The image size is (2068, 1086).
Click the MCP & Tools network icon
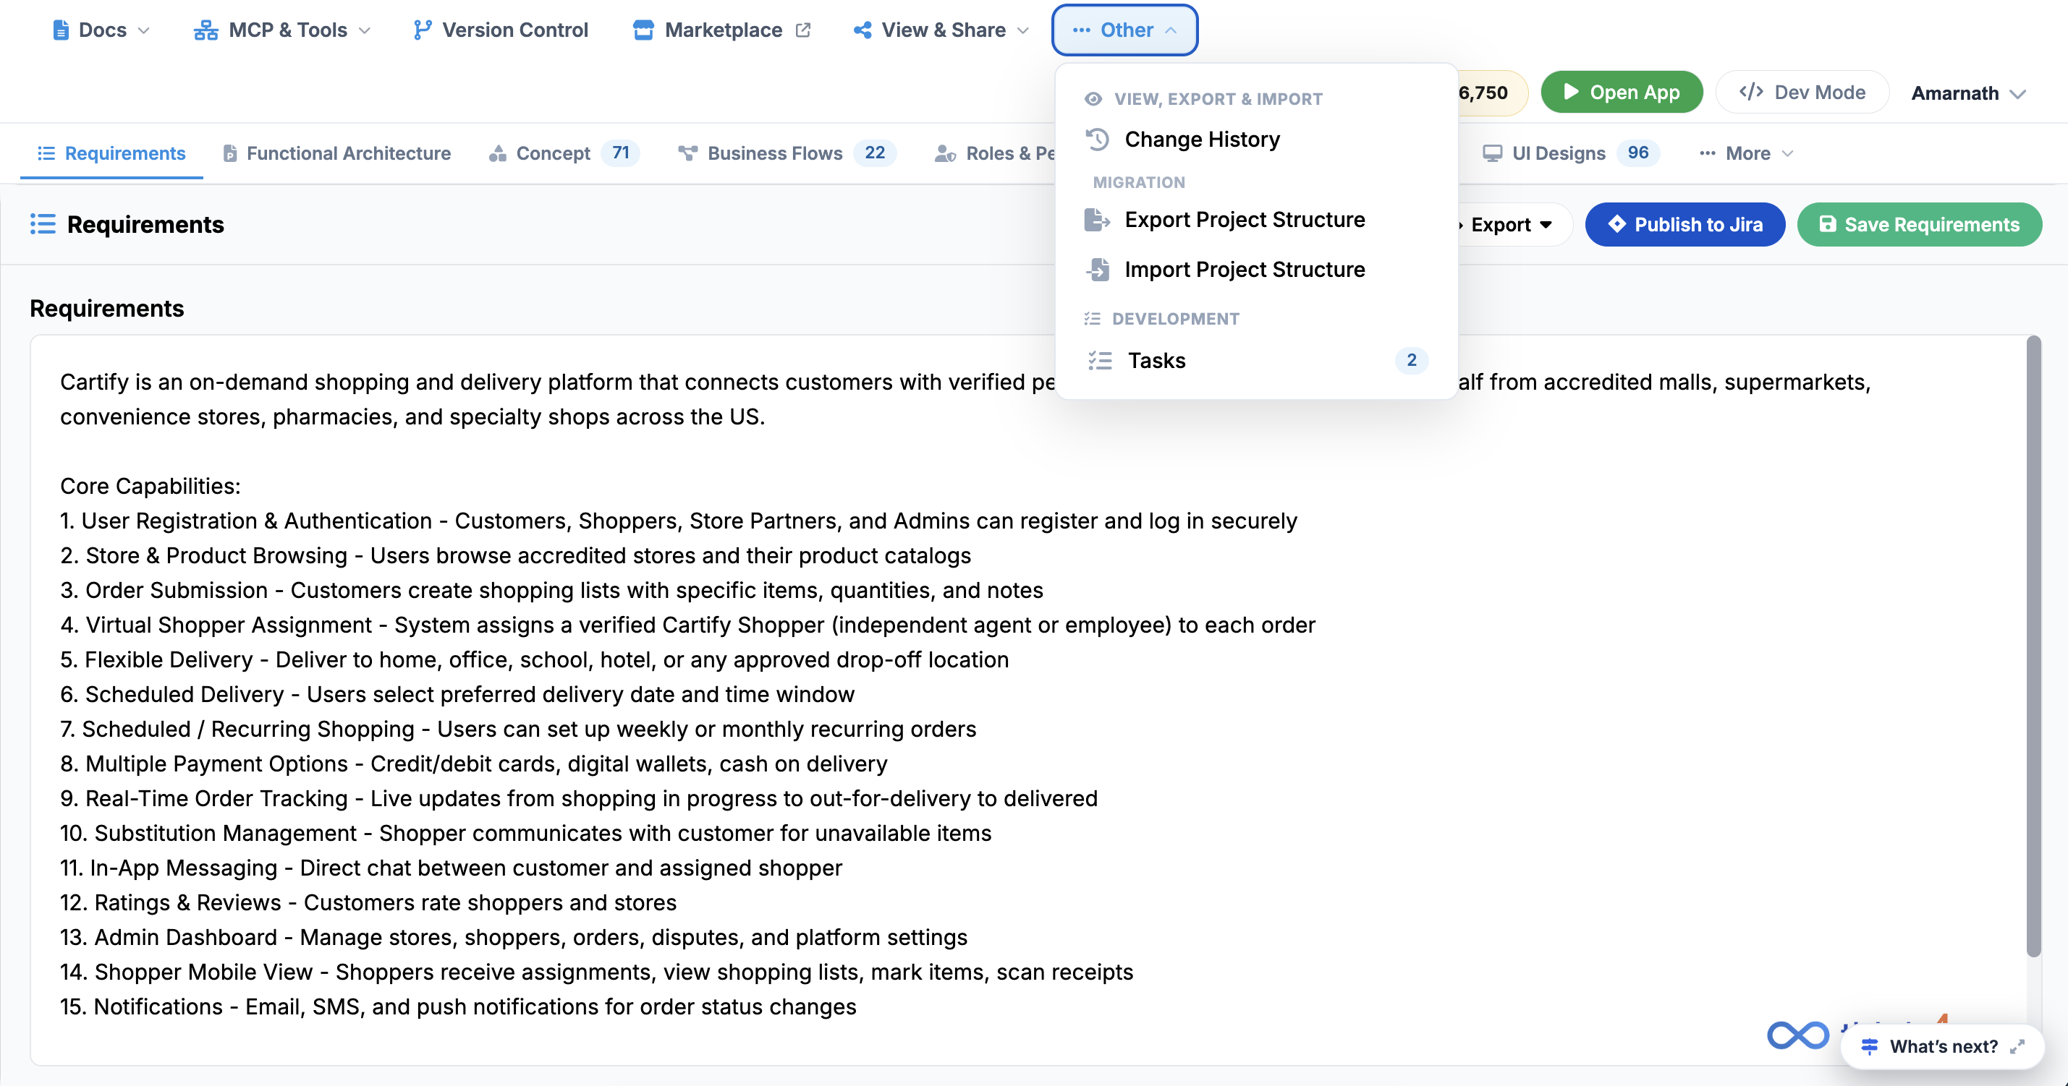tap(205, 30)
